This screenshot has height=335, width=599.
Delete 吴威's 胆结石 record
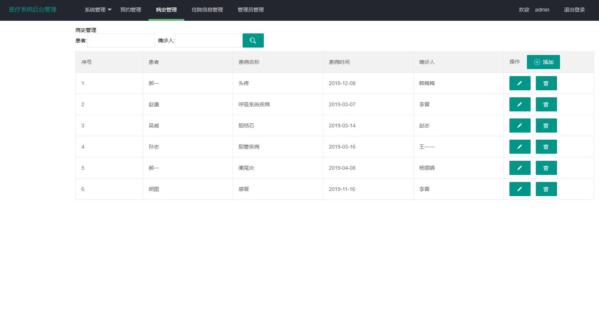click(x=546, y=126)
